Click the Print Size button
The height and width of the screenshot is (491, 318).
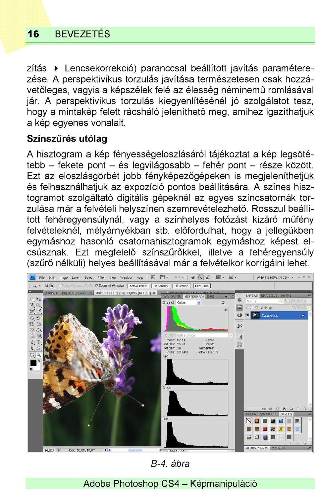202,286
